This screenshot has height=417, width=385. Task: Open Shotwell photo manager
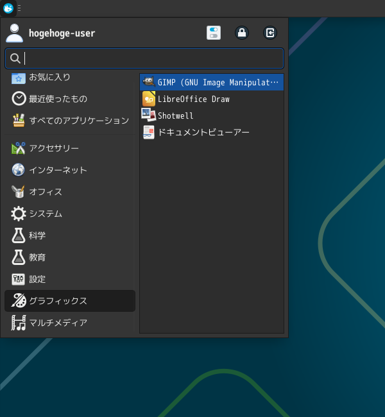(175, 116)
